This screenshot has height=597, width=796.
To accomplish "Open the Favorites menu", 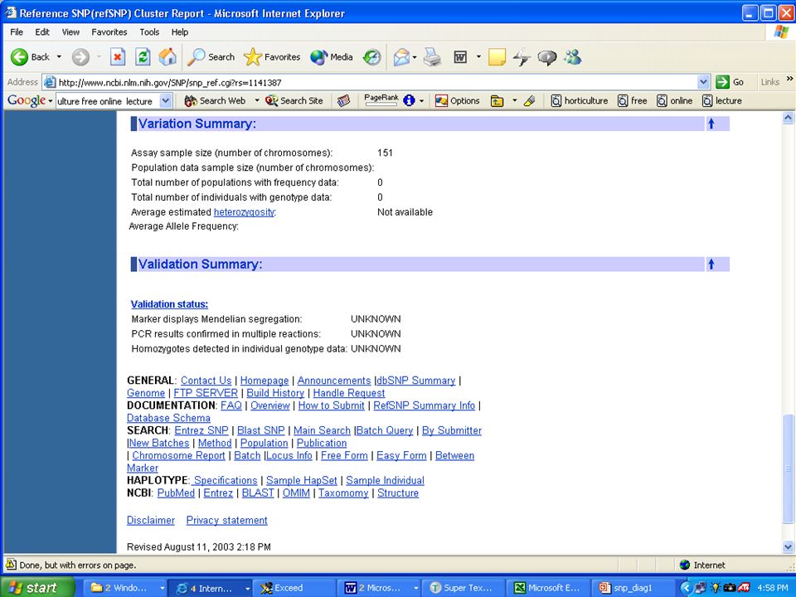I will point(109,32).
